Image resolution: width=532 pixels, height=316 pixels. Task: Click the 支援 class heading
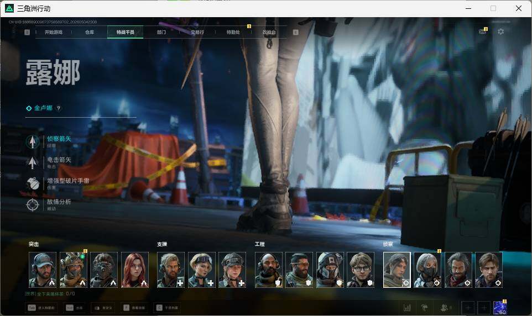(162, 244)
